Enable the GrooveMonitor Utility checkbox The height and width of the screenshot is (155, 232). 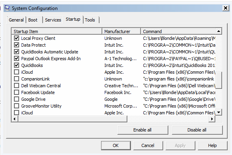click(x=16, y=106)
